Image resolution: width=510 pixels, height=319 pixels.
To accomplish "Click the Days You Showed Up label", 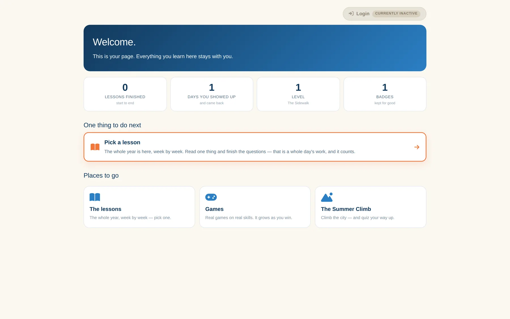I will coord(212,97).
